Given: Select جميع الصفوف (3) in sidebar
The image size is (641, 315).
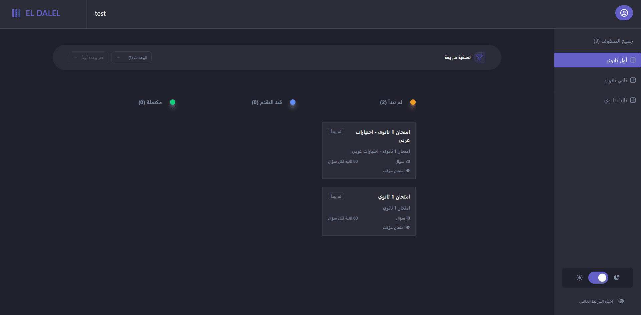Looking at the screenshot, I should (x=613, y=41).
